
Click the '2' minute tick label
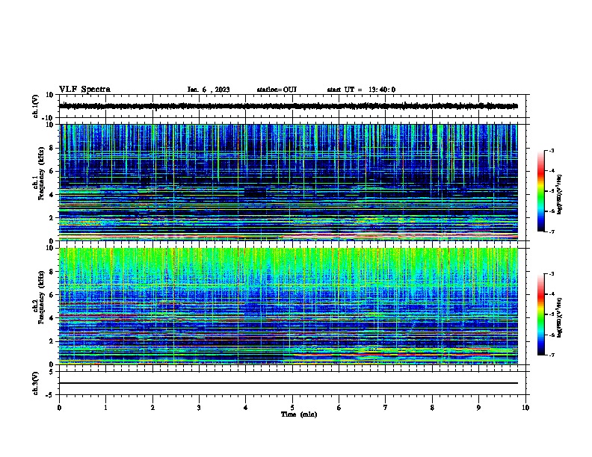click(152, 408)
